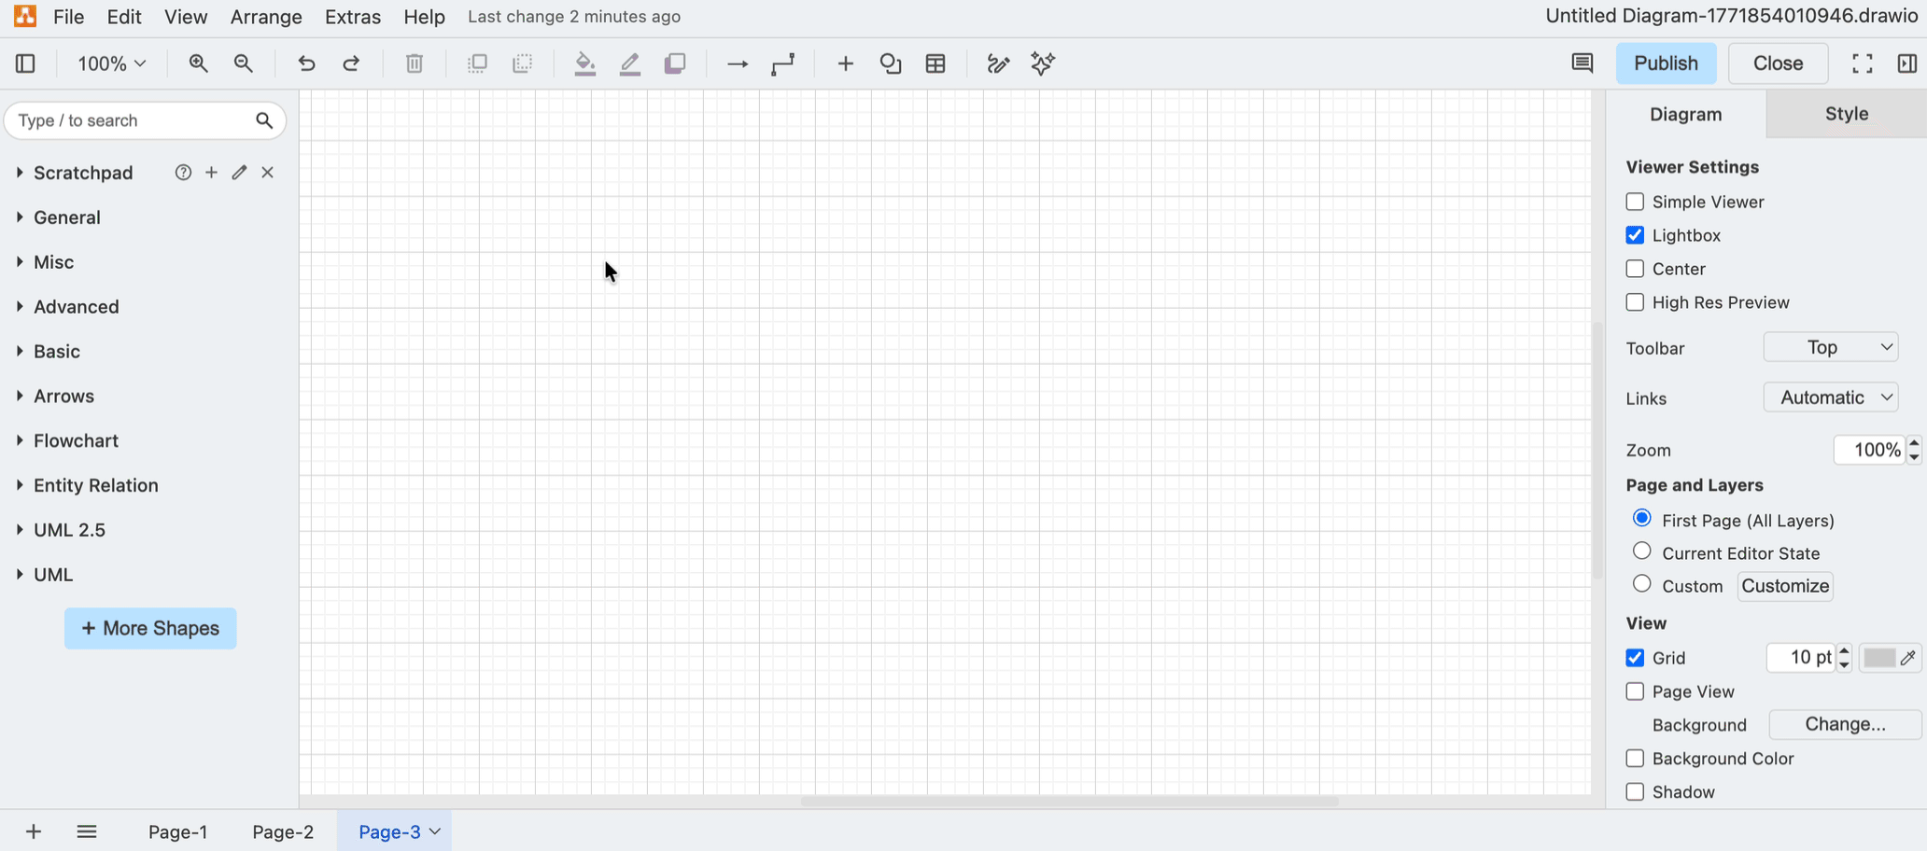Add to the Scratchpad with the plus icon
Viewport: 1927px width, 851px height.
(x=211, y=173)
